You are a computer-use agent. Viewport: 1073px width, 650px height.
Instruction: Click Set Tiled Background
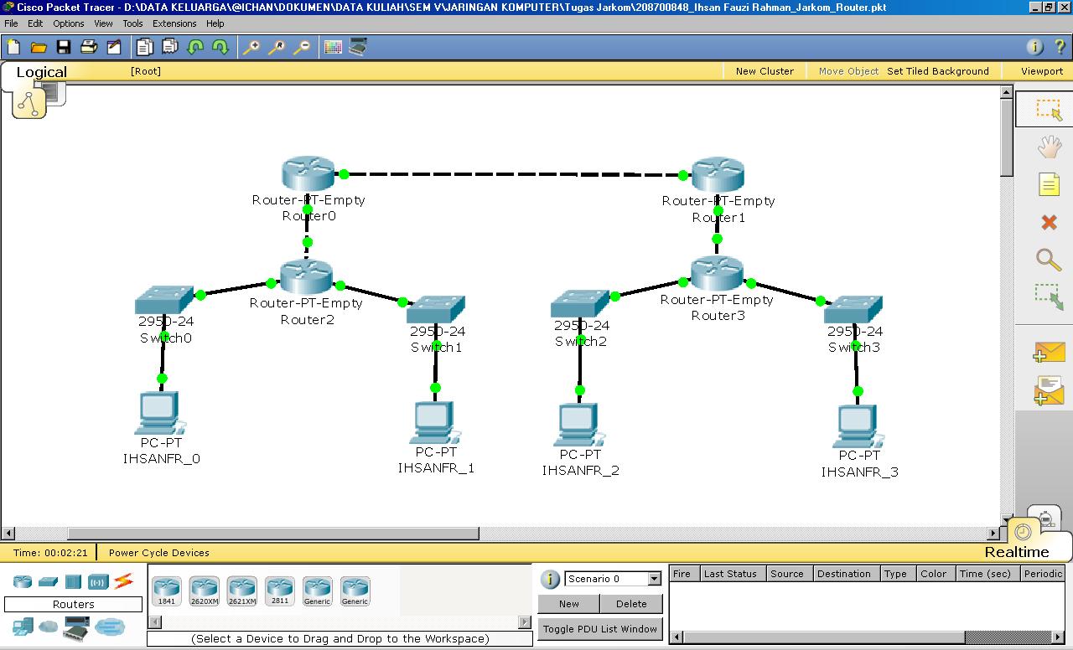938,71
